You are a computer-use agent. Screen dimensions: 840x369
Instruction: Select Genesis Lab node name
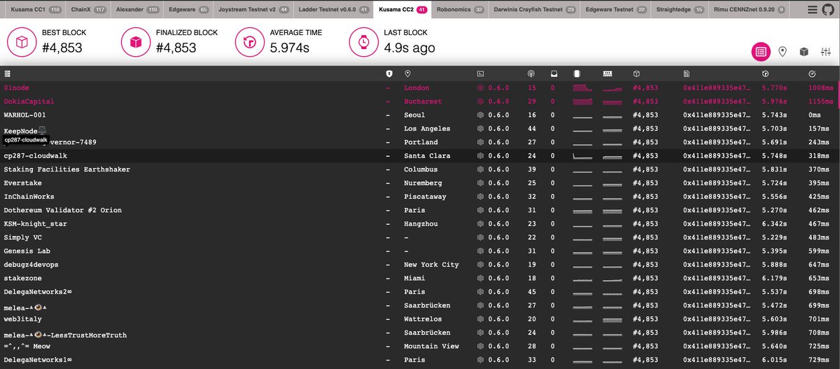coord(27,251)
